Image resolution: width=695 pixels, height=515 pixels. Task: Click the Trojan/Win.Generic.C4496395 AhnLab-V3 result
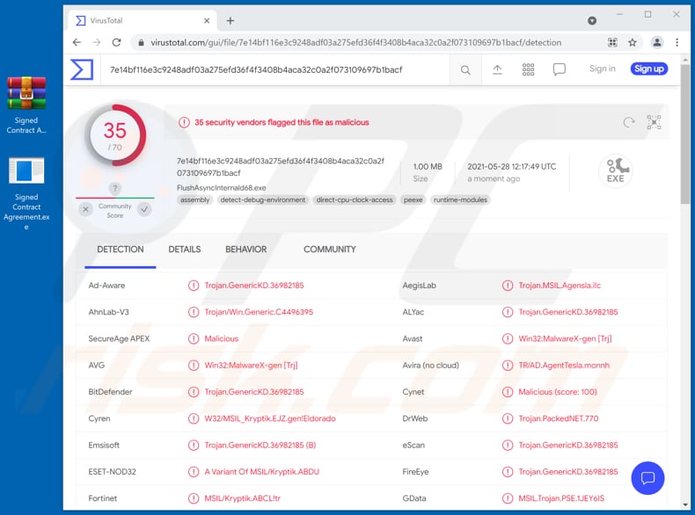pos(259,312)
